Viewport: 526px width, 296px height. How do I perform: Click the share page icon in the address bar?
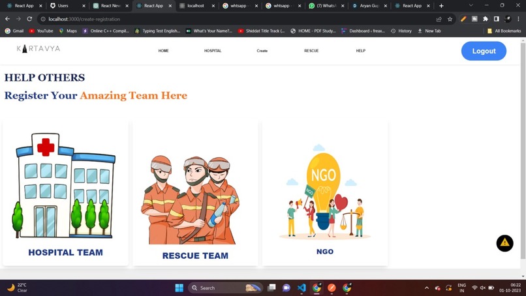click(439, 19)
